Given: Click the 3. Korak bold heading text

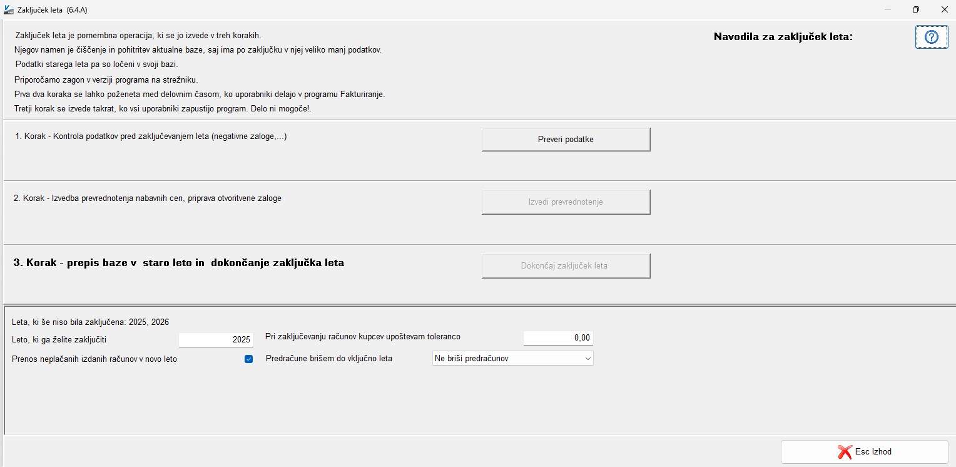Looking at the screenshot, I should click(x=179, y=263).
